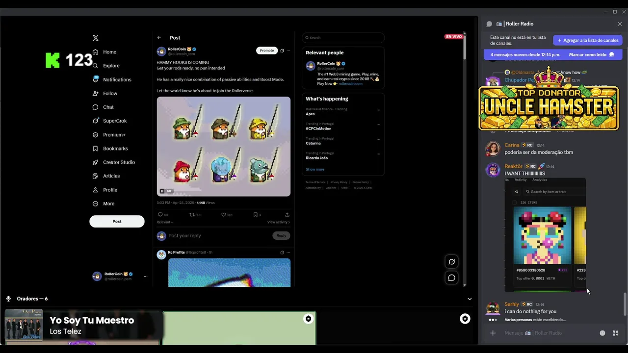Click floating chat bubble button at right edge

point(452,278)
